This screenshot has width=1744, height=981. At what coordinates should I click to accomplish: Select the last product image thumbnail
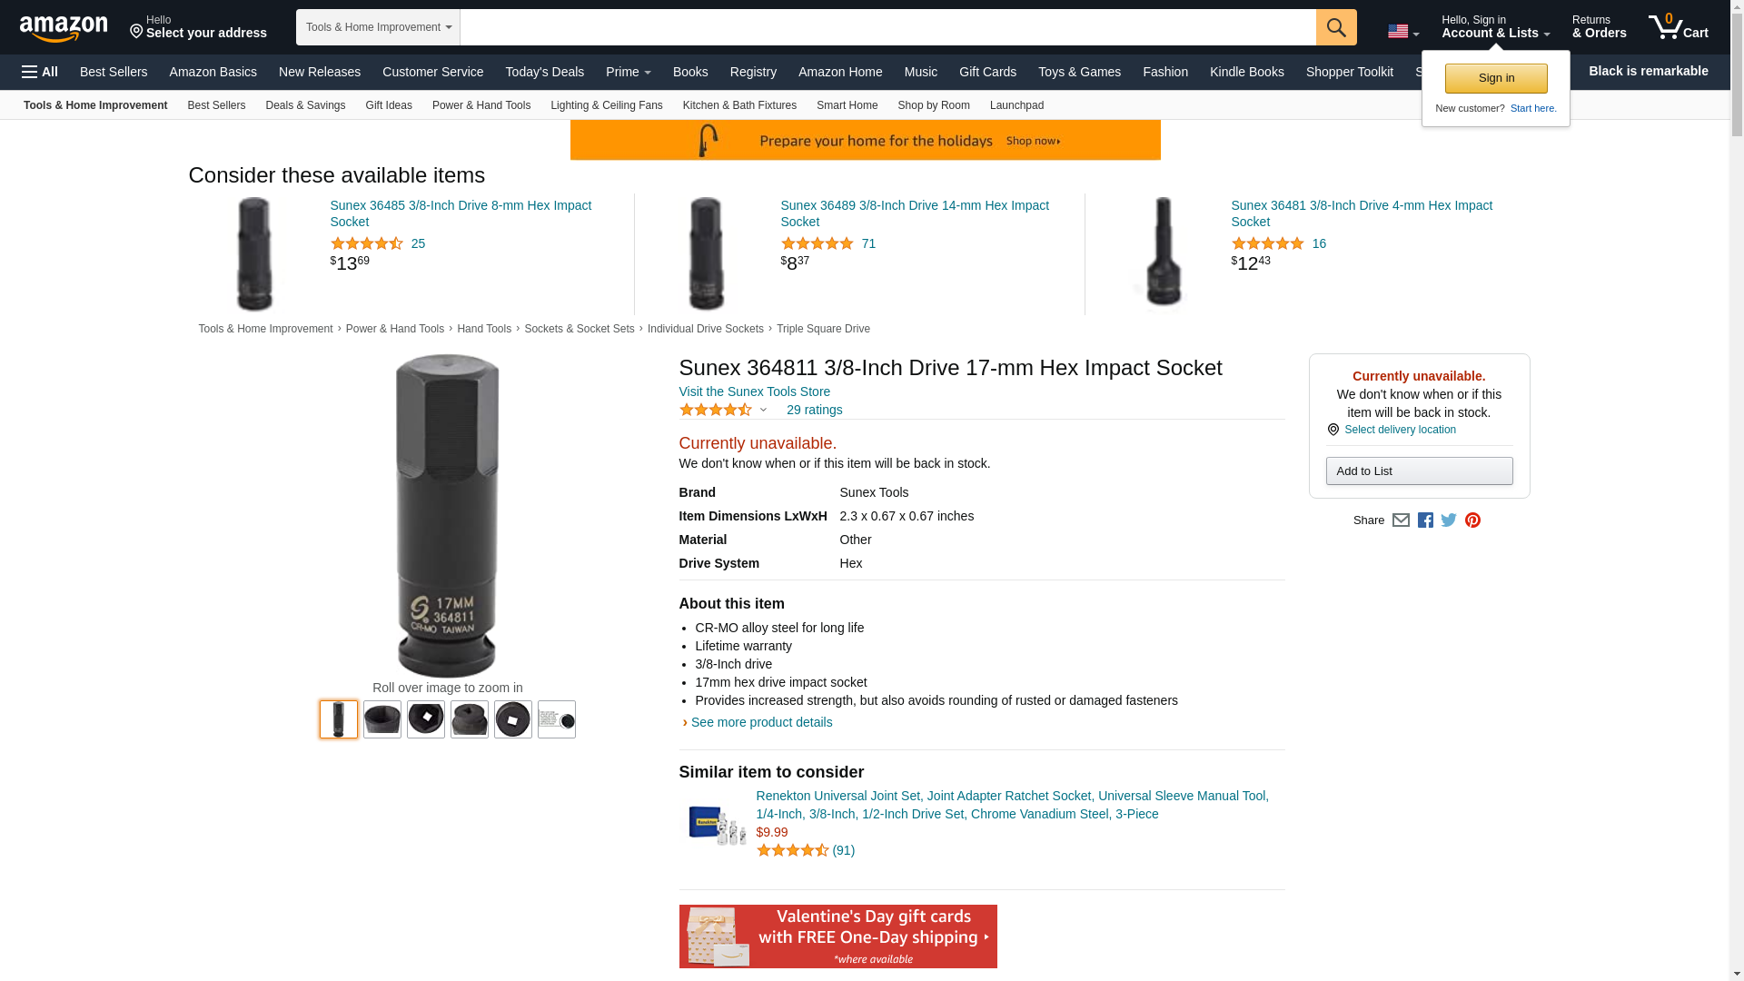pyautogui.click(x=557, y=719)
